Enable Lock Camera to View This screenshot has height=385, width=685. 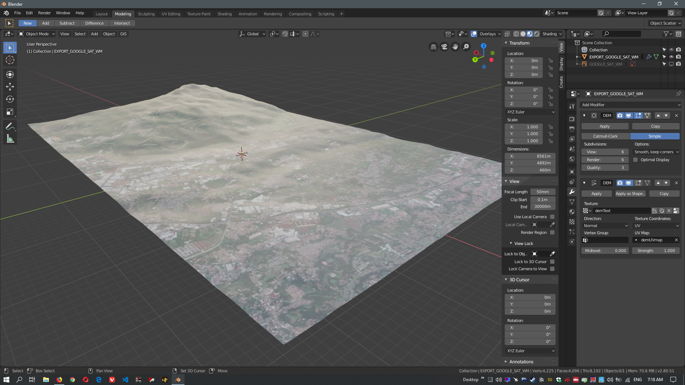coord(552,269)
